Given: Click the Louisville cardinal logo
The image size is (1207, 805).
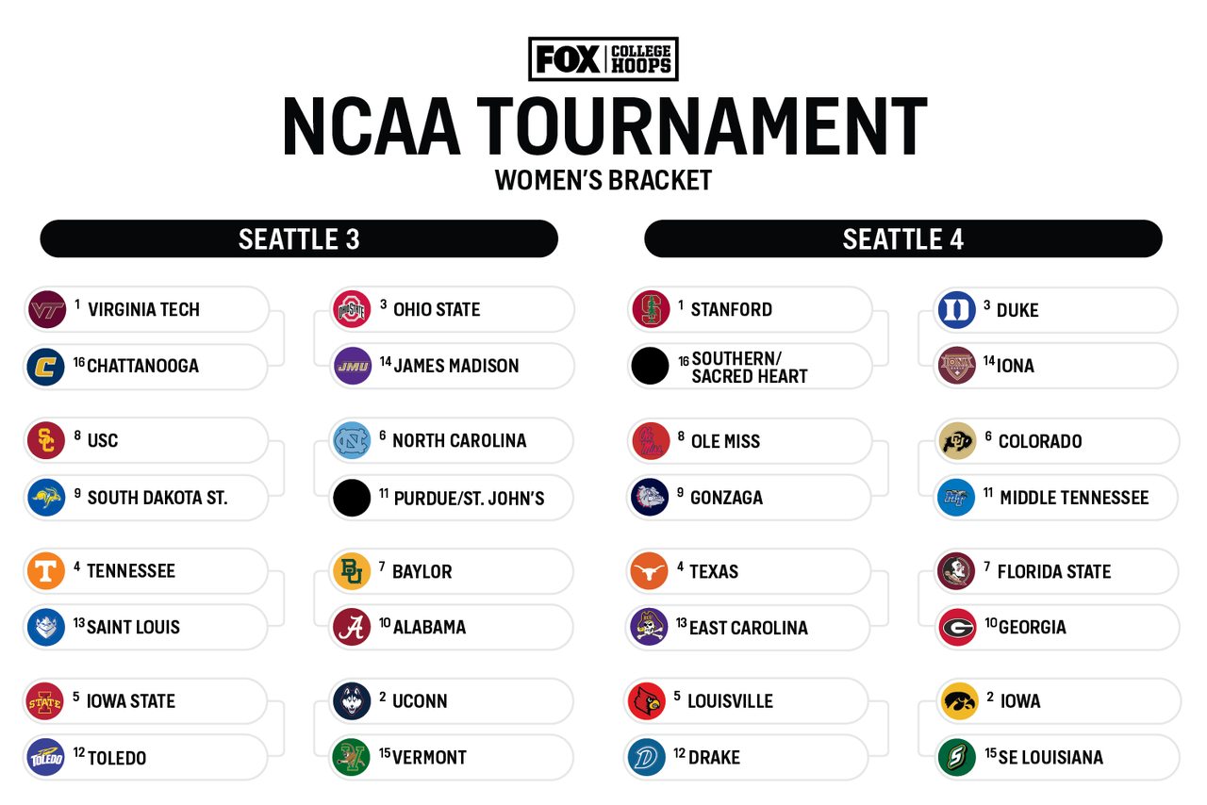Looking at the screenshot, I should pos(647,700).
